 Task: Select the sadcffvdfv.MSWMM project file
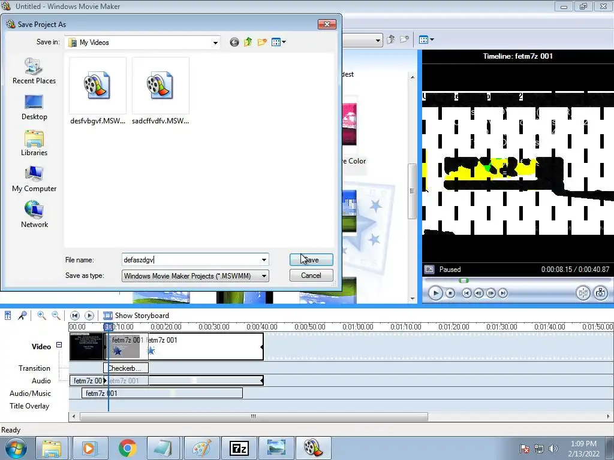tap(161, 92)
